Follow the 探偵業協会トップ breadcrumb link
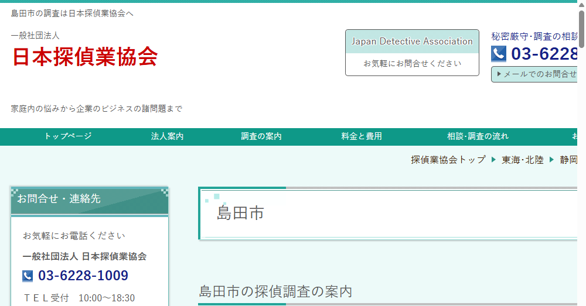 coord(448,160)
